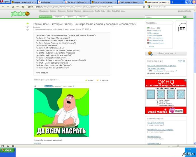The width and height of the screenshot is (196, 157).
Task: Click the pikabu.ru address bar URL
Action: (74, 7)
